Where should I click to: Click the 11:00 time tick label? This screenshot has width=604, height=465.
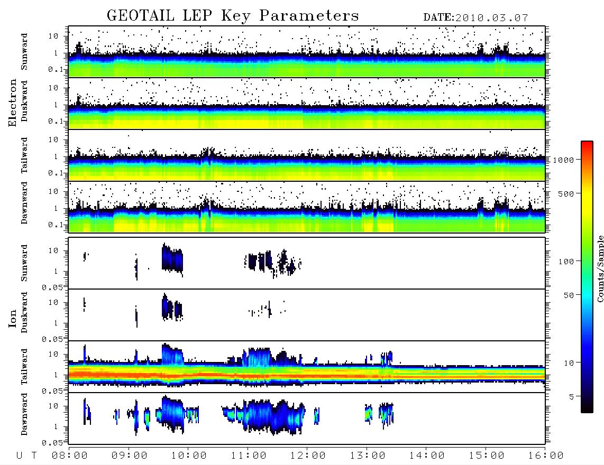coord(249,456)
